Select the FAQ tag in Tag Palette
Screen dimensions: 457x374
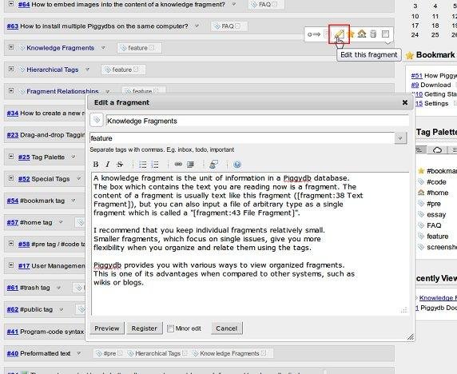(x=434, y=225)
